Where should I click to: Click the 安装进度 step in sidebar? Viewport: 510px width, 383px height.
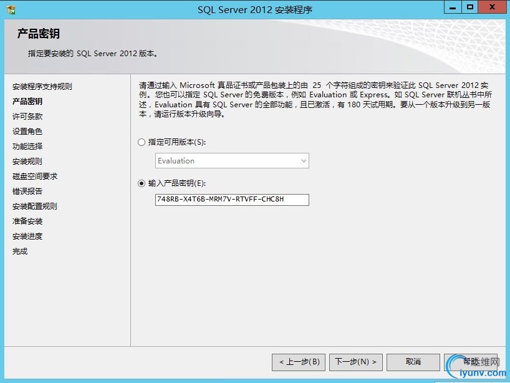tap(27, 236)
